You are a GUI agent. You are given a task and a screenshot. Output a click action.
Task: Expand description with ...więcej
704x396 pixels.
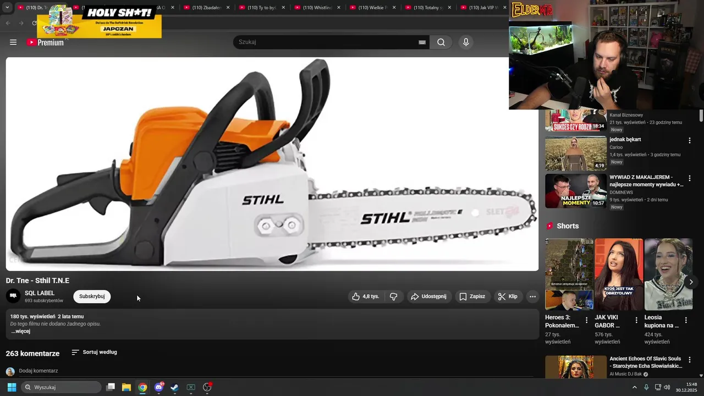pos(20,331)
